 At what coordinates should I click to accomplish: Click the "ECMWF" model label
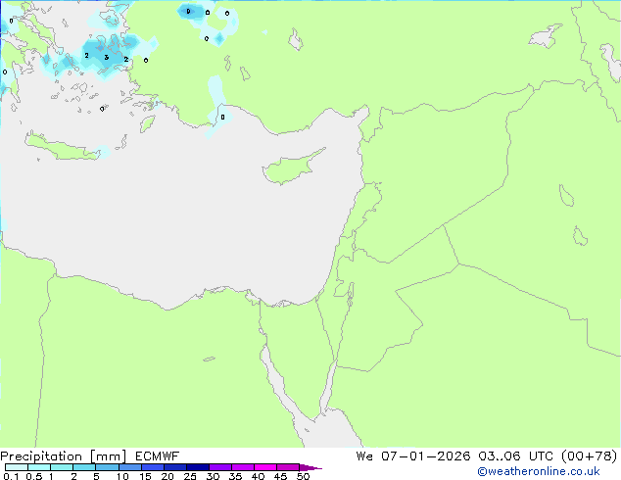(x=158, y=456)
